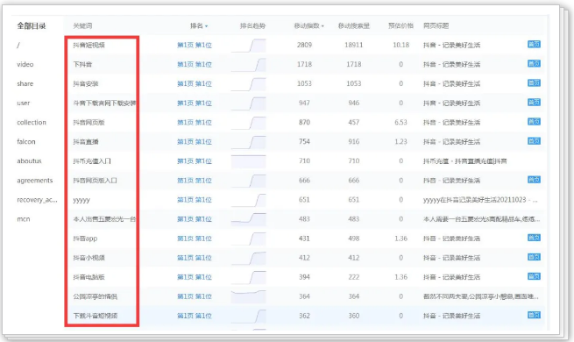Click the page title starting 本人需要一台五菱宏光
The image size is (574, 342).
pos(481,219)
